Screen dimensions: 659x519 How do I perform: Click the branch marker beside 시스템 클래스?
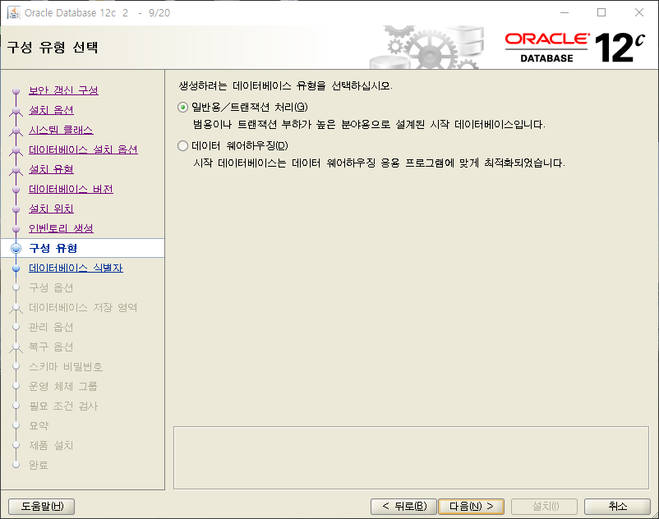click(16, 131)
